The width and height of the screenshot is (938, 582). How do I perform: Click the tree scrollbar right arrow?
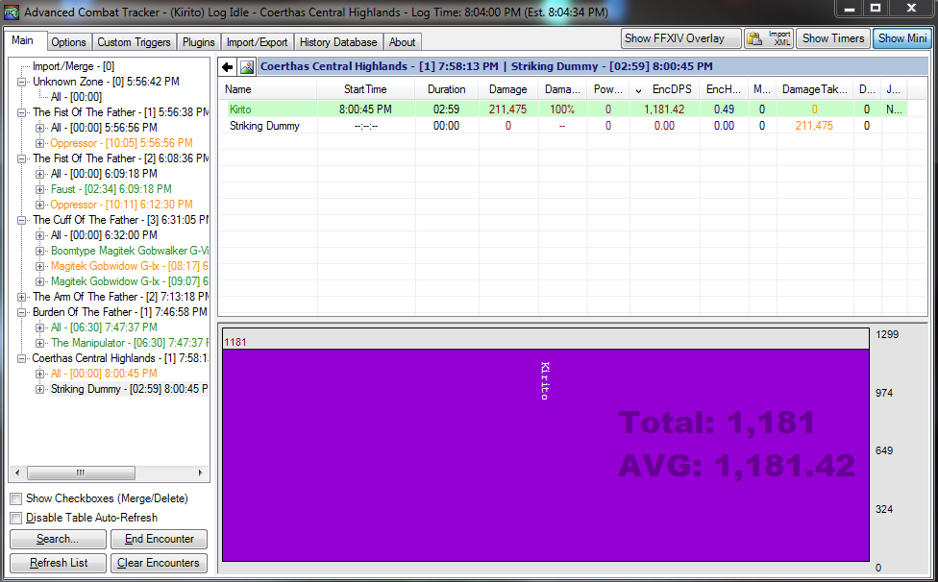[200, 473]
